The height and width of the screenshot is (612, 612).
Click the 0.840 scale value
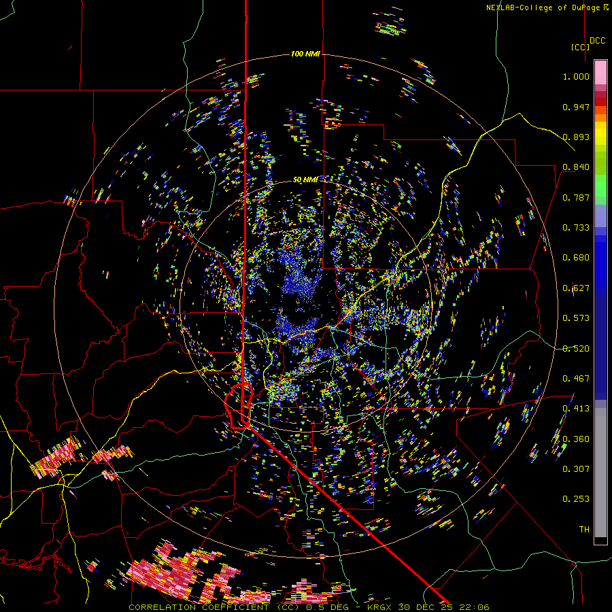[576, 167]
